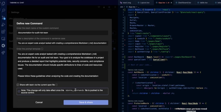Click the Tabnine chat bubble icon
221x112 pixels.
pyautogui.click(x=99, y=7)
